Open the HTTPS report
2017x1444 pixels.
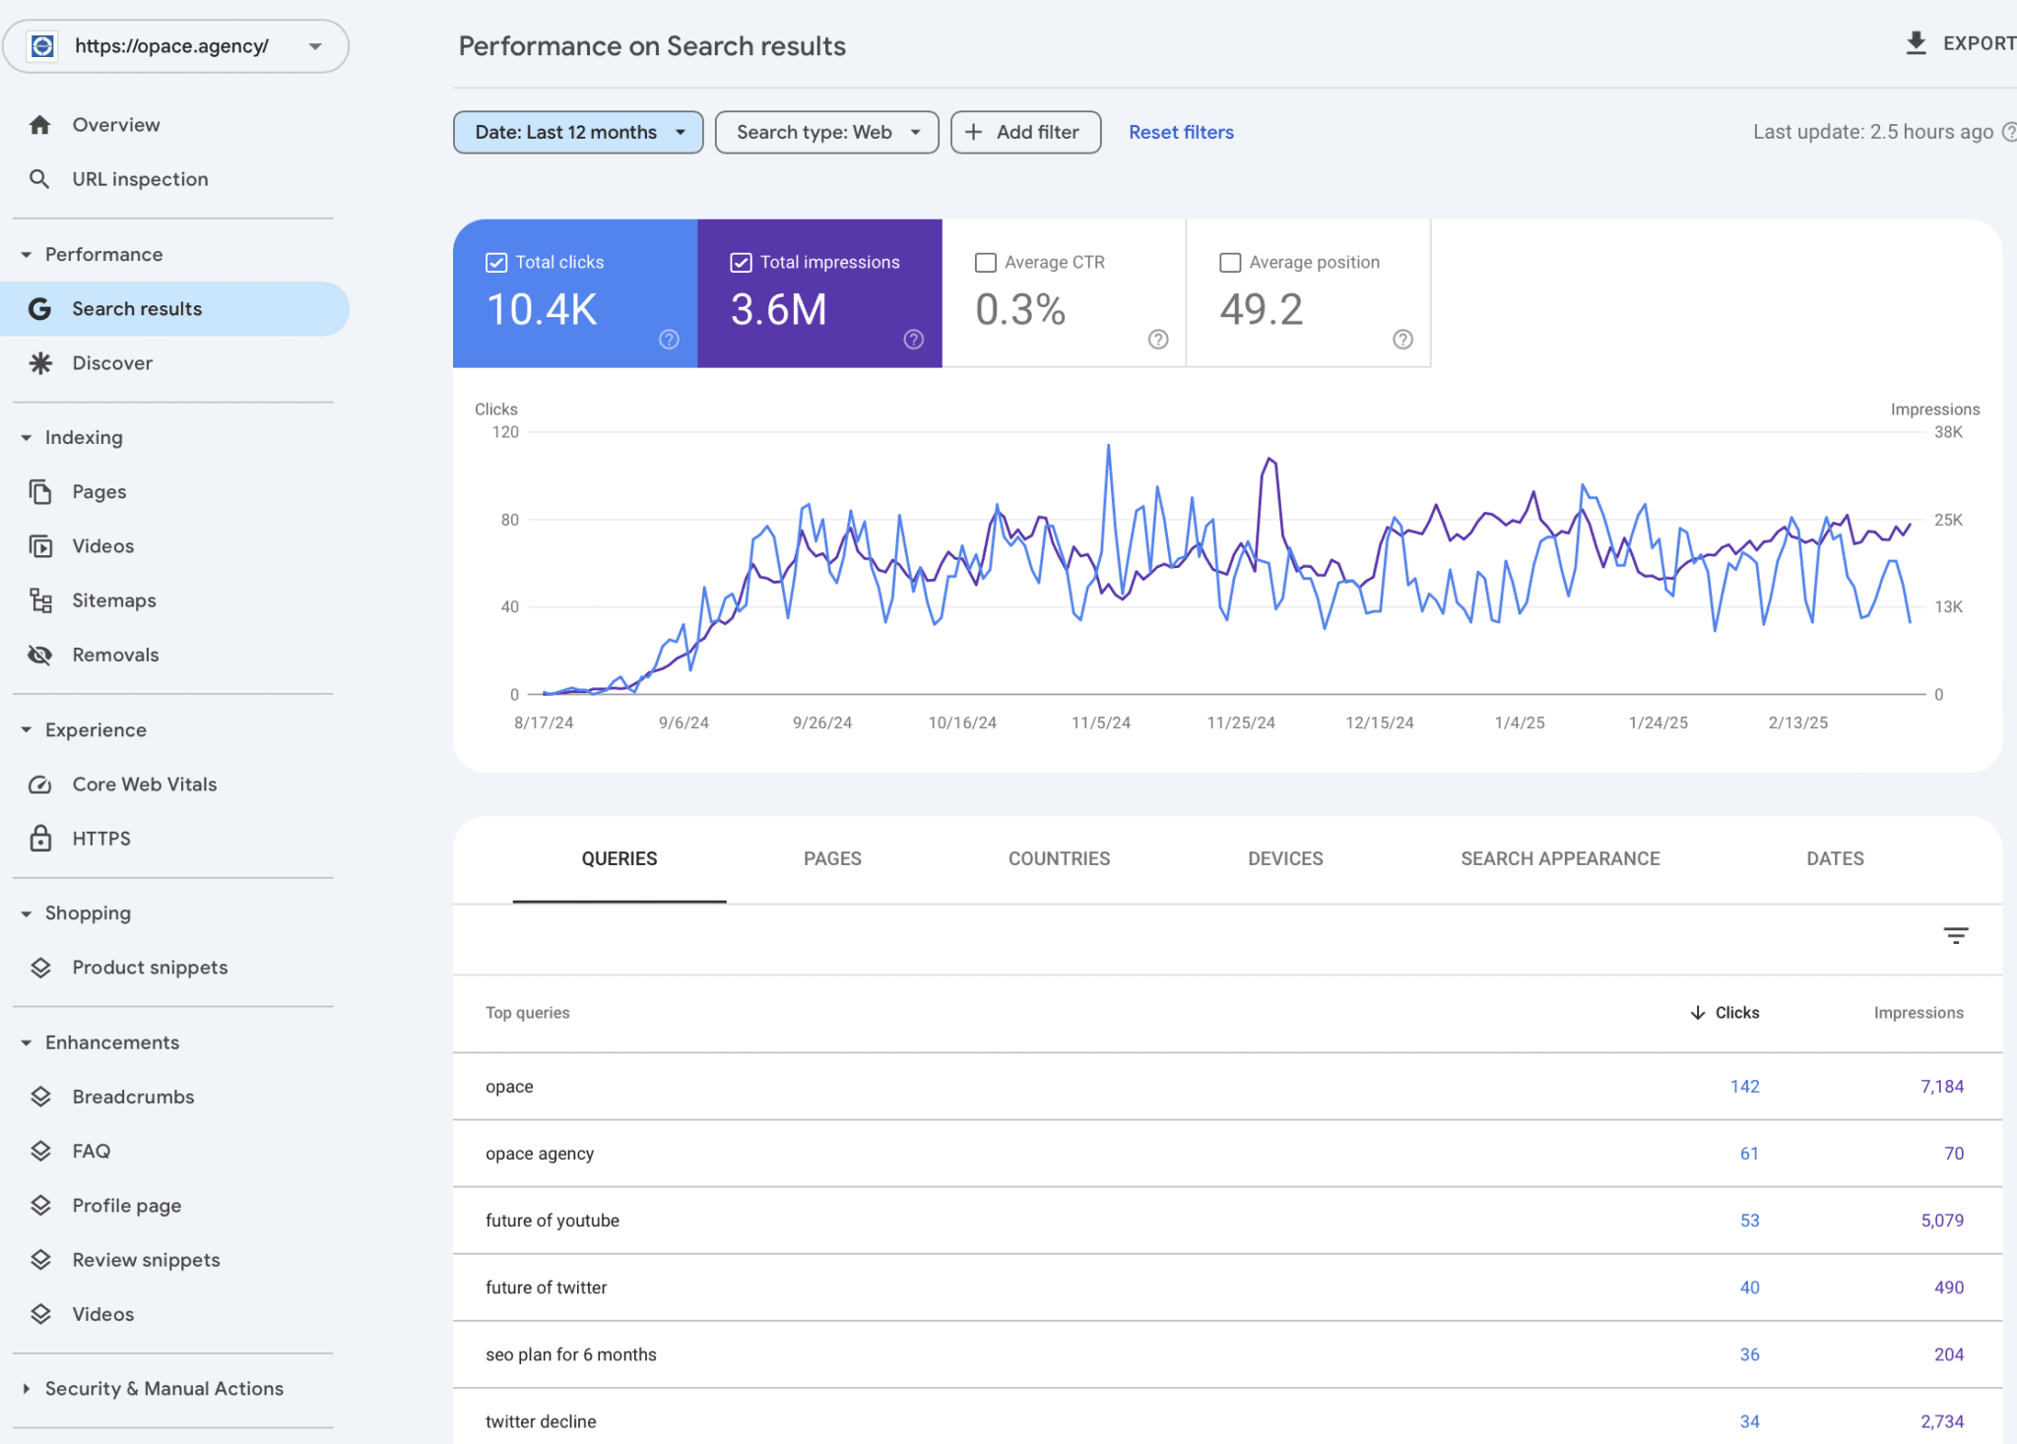[100, 838]
